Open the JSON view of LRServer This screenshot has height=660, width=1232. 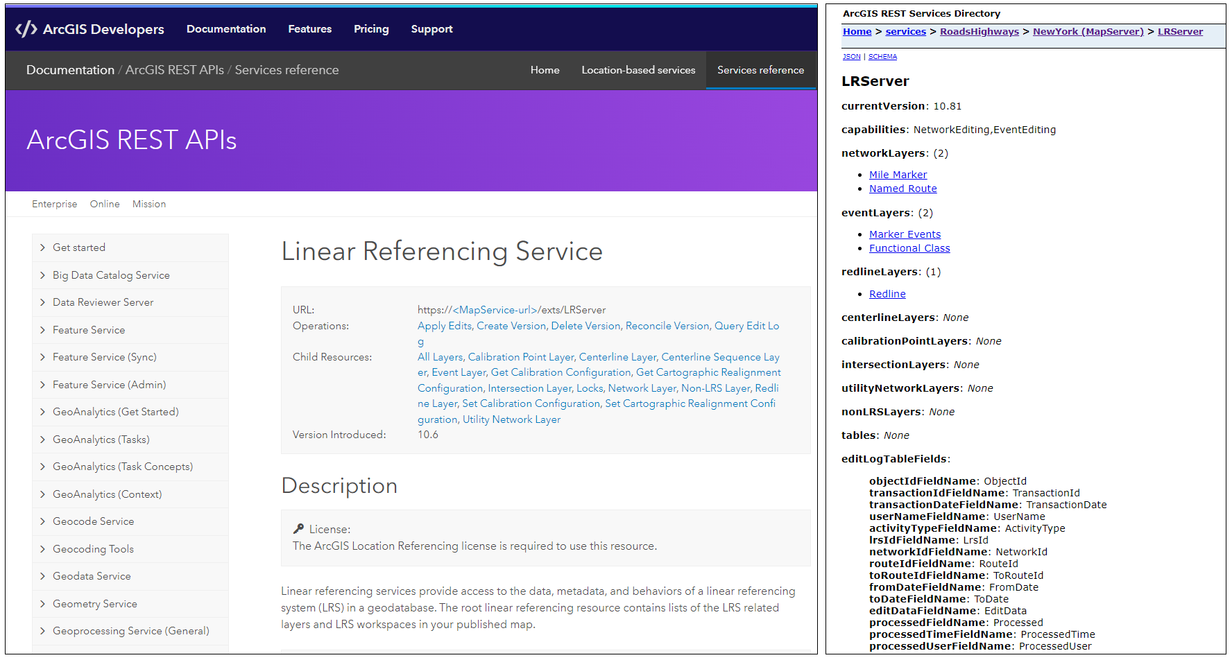pos(851,56)
